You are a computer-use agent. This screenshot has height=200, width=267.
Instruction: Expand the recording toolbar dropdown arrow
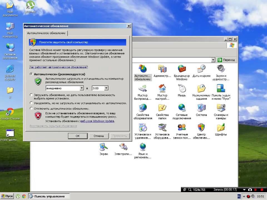tap(244, 190)
